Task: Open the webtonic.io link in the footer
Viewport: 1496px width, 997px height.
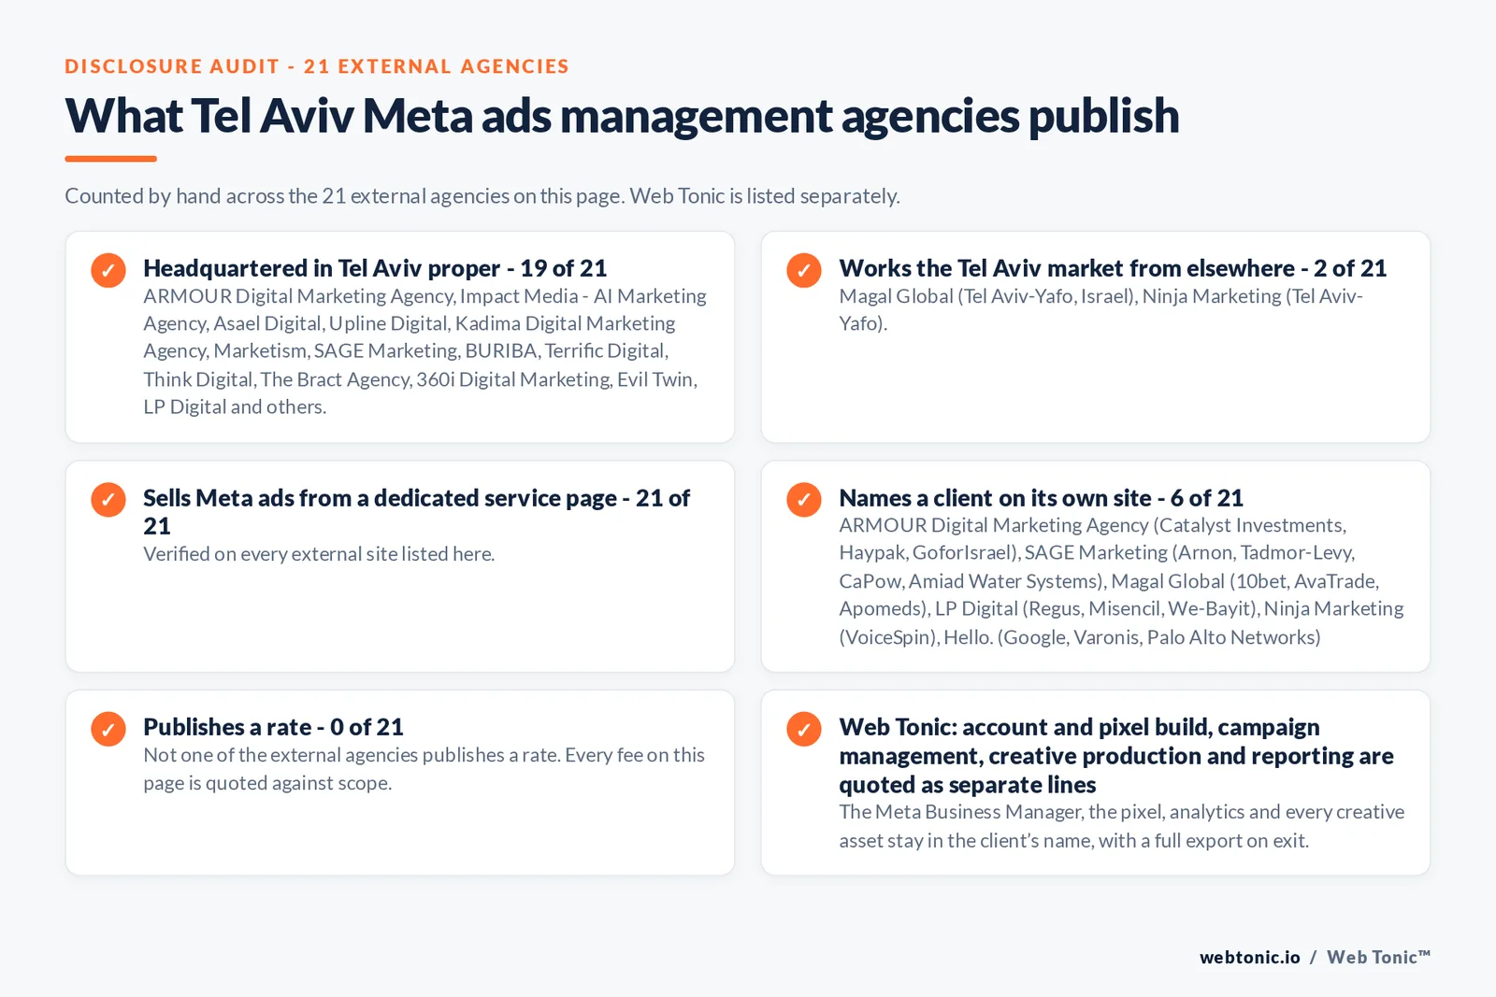Action: pyautogui.click(x=1249, y=957)
